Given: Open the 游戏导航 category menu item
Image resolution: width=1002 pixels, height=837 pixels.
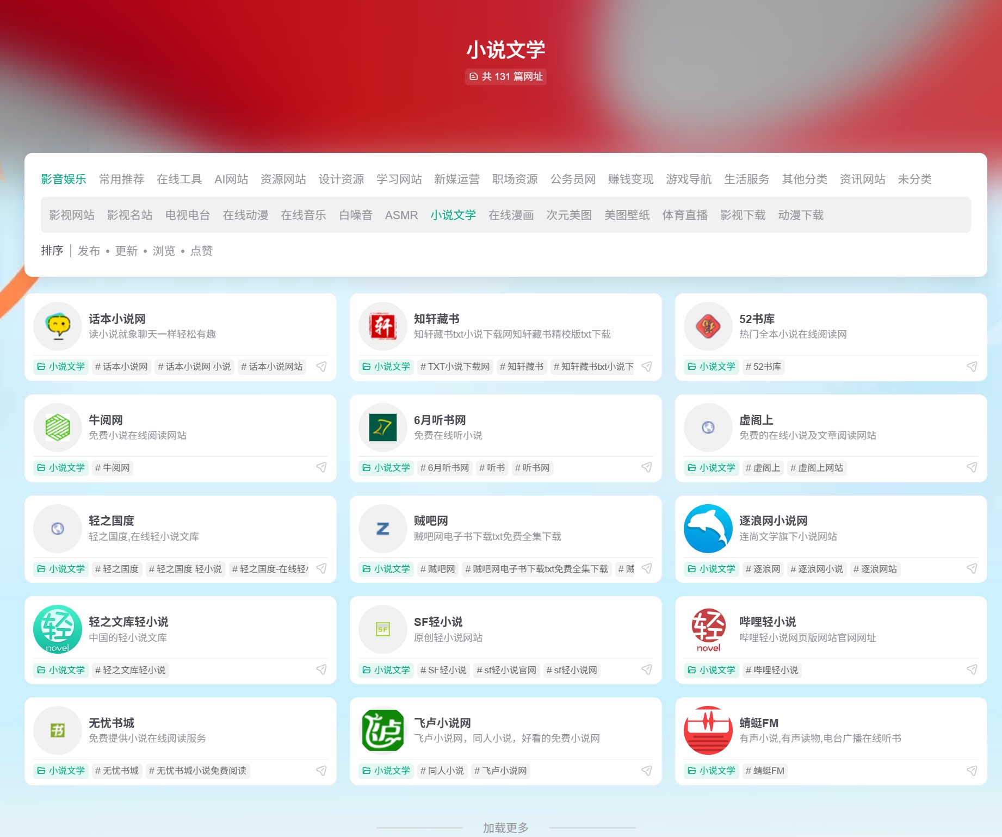Looking at the screenshot, I should point(688,179).
